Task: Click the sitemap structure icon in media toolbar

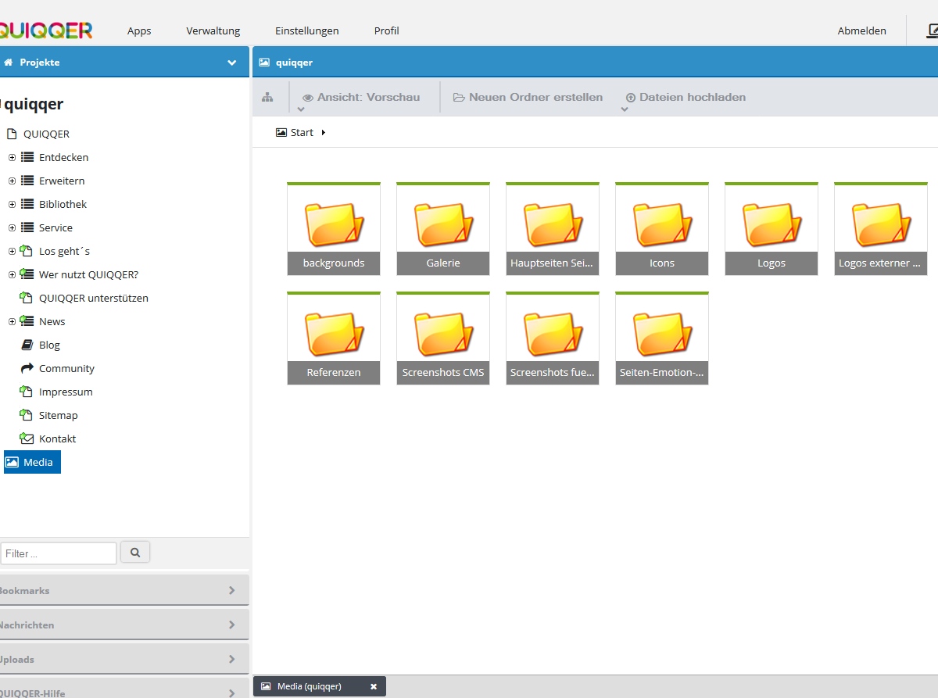Action: pyautogui.click(x=267, y=98)
